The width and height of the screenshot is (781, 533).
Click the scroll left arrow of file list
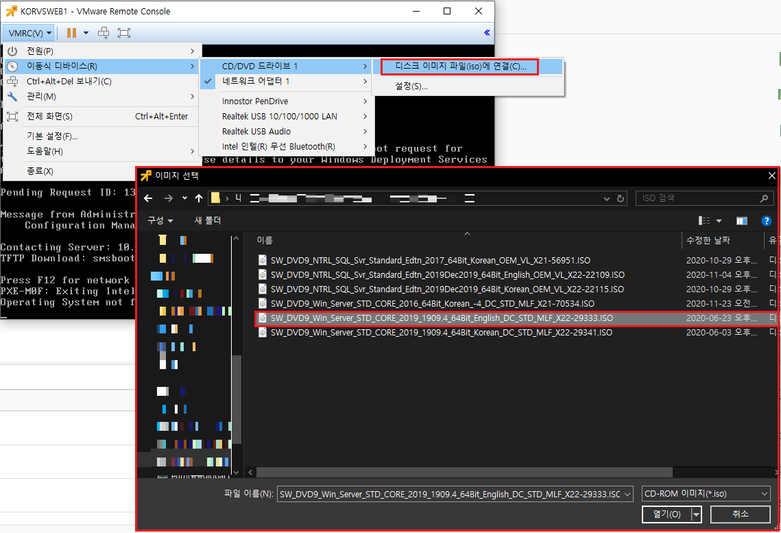pyautogui.click(x=250, y=472)
